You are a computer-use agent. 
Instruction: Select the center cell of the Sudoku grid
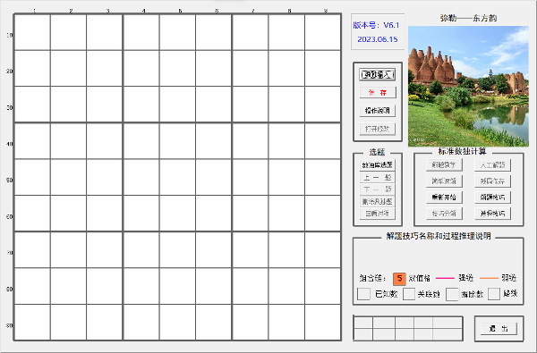(177, 177)
